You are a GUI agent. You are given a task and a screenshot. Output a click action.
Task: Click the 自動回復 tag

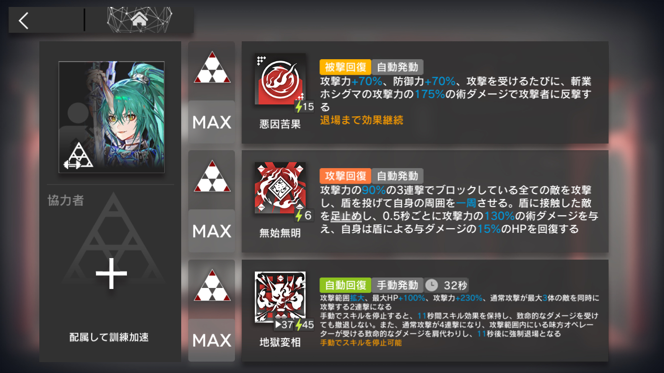[x=345, y=285]
